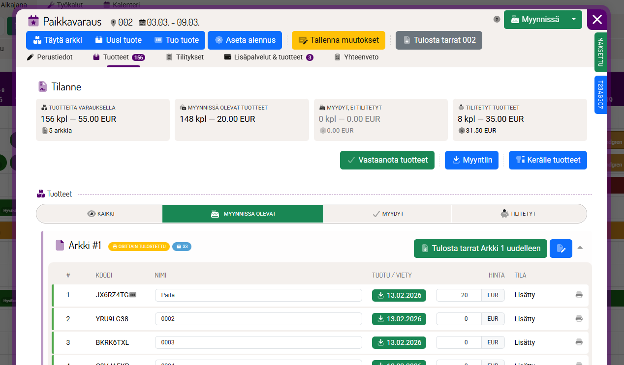This screenshot has width=624, height=365.
Task: Close the Paikkavaraus dialog with X
Action: pyautogui.click(x=597, y=20)
